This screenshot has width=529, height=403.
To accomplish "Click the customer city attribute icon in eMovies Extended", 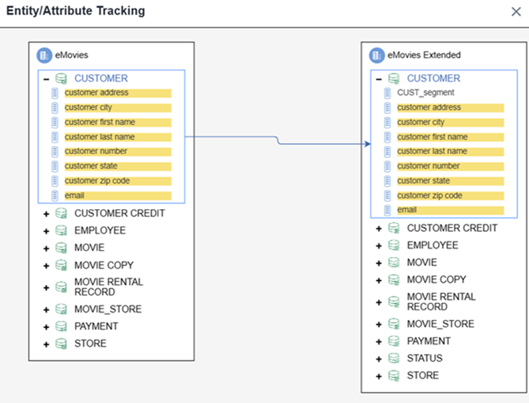I will (x=387, y=122).
